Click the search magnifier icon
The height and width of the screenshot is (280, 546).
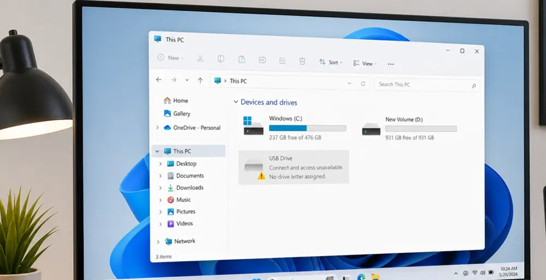point(473,86)
